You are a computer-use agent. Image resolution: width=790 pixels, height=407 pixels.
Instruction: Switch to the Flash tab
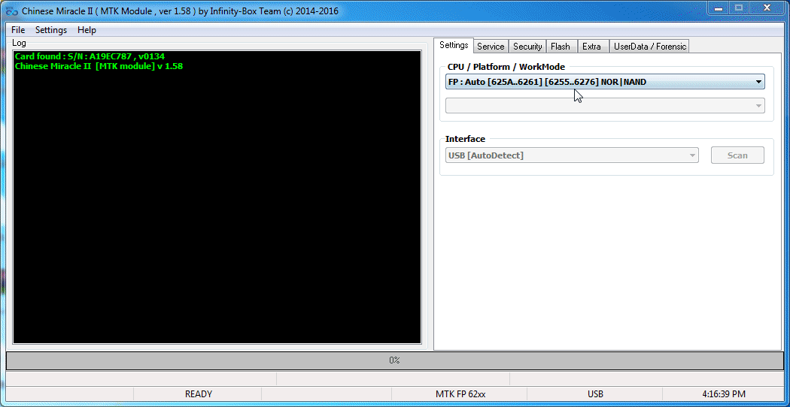coord(561,47)
